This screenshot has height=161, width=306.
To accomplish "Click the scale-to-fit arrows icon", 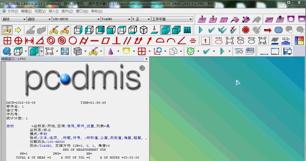I will [x=65, y=51].
